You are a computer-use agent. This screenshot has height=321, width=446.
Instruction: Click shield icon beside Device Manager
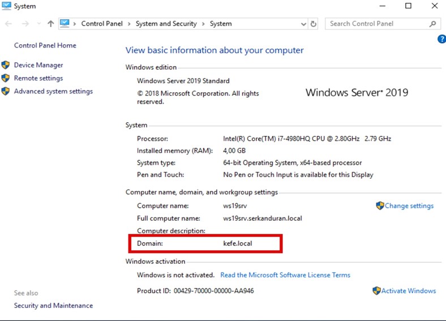click(x=6, y=65)
